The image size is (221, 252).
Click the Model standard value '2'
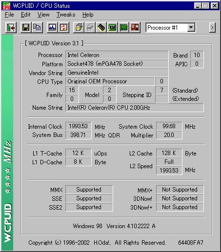(110, 90)
